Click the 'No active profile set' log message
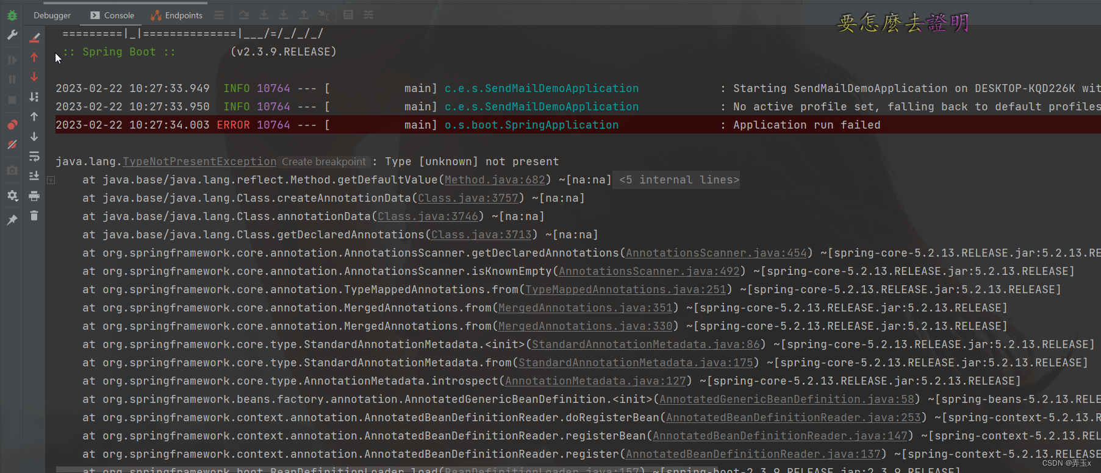Image resolution: width=1101 pixels, height=473 pixels. pos(917,107)
